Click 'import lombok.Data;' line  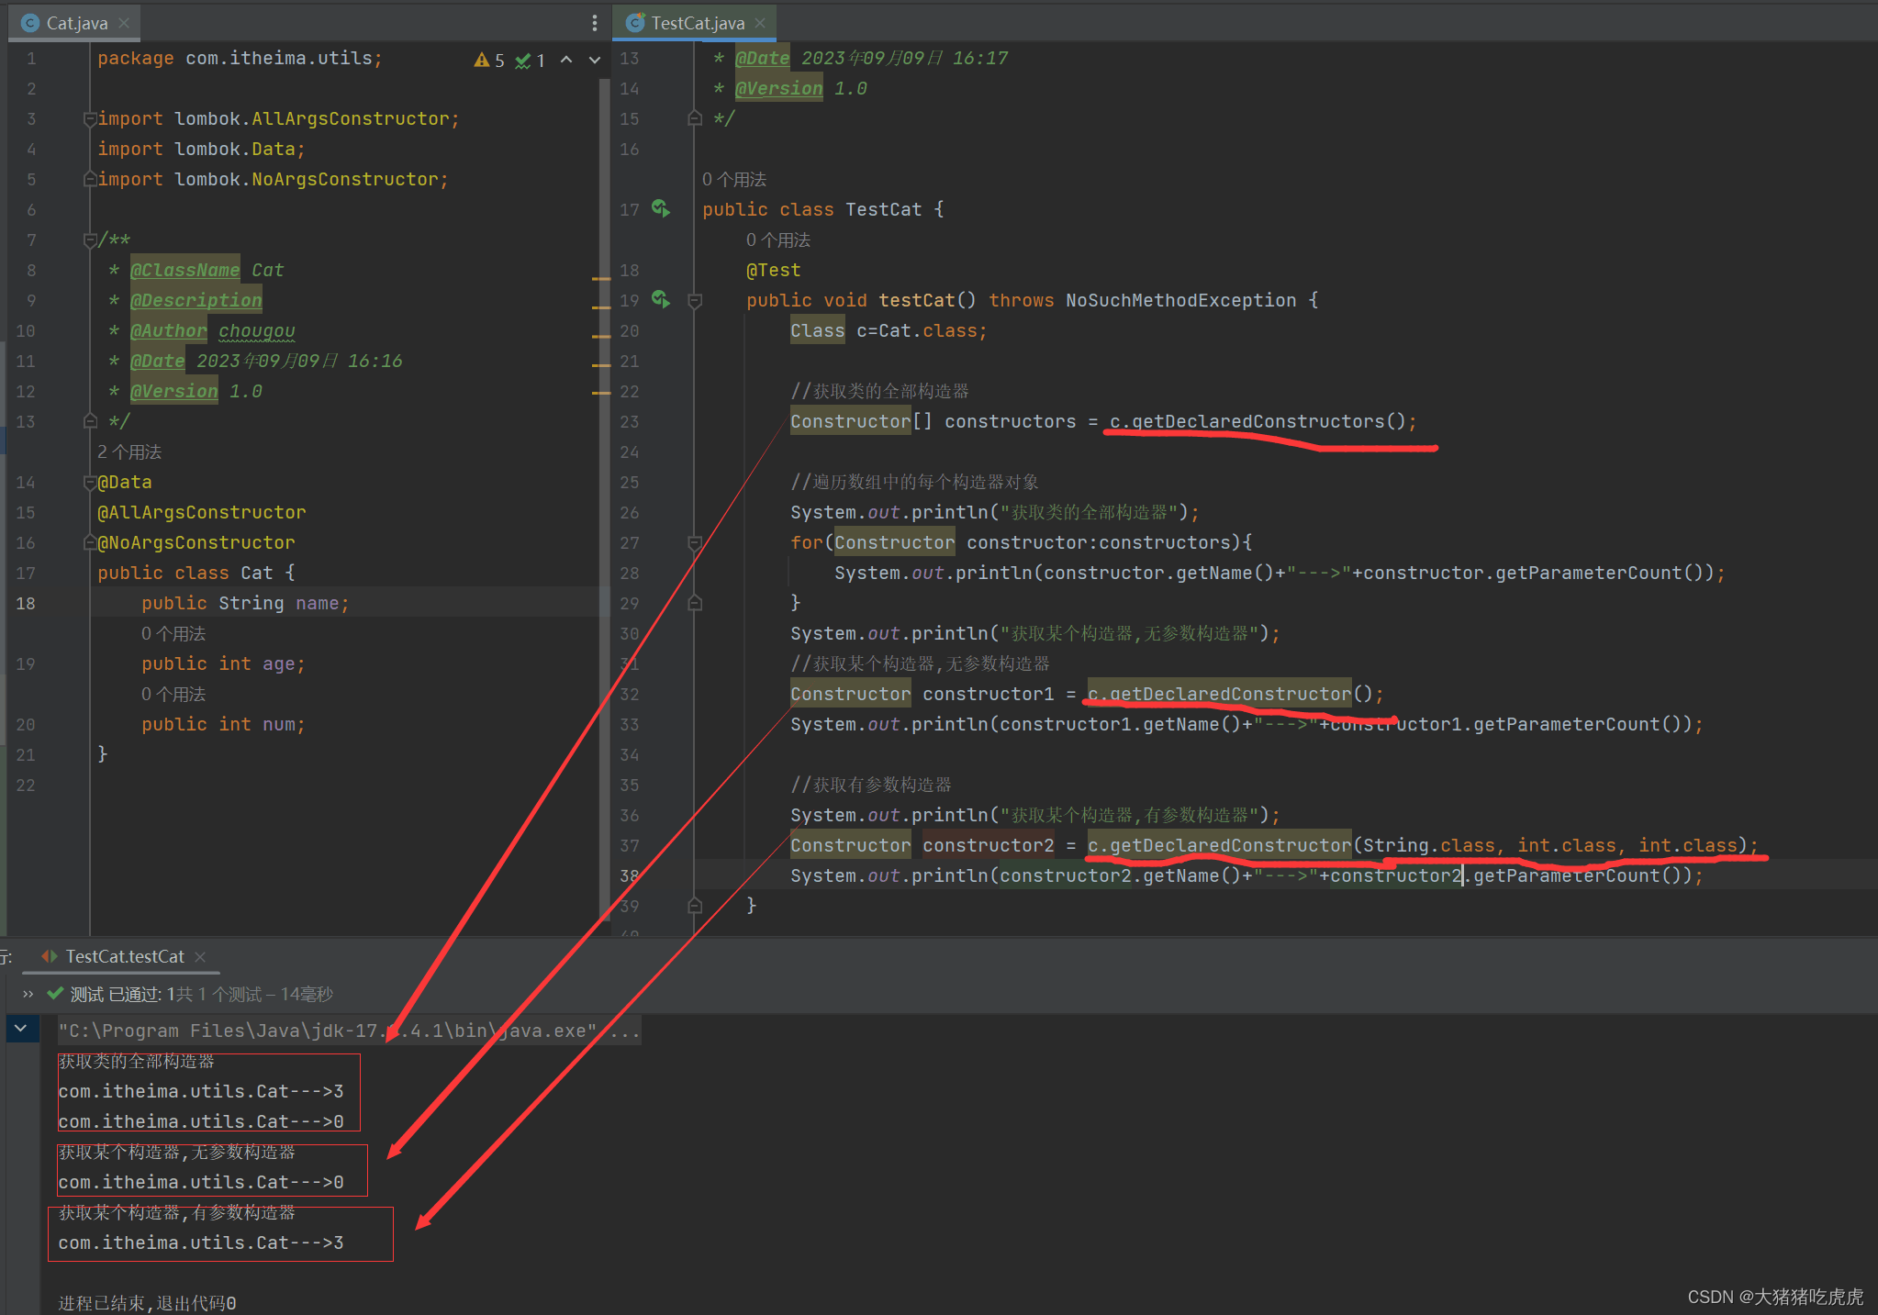201,149
